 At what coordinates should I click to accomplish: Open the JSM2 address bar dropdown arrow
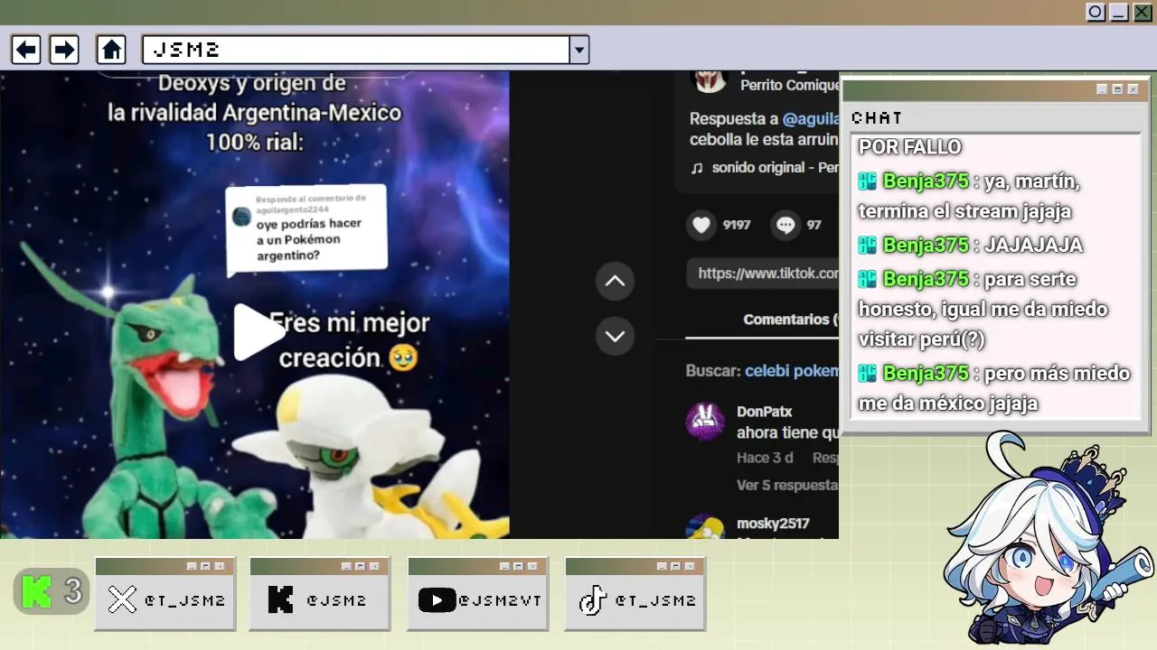pos(579,50)
